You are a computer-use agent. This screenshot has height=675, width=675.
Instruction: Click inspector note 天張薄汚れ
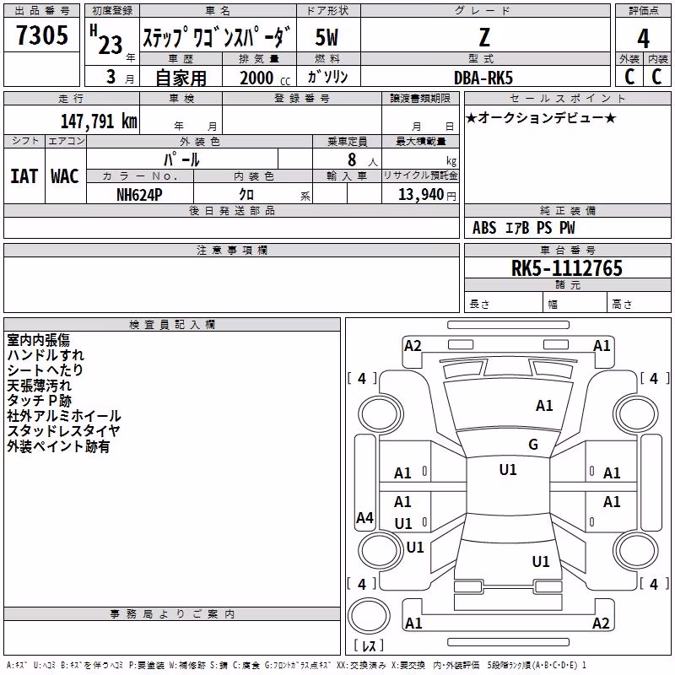[x=39, y=386]
